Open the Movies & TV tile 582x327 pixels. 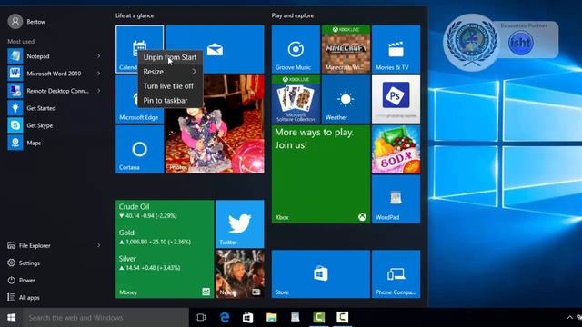(x=396, y=49)
